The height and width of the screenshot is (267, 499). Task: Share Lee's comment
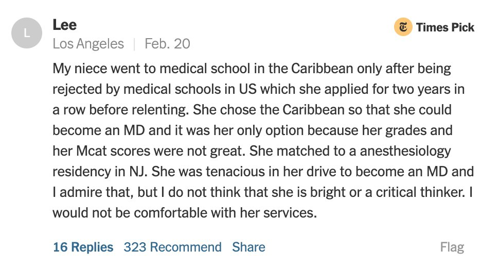click(248, 247)
